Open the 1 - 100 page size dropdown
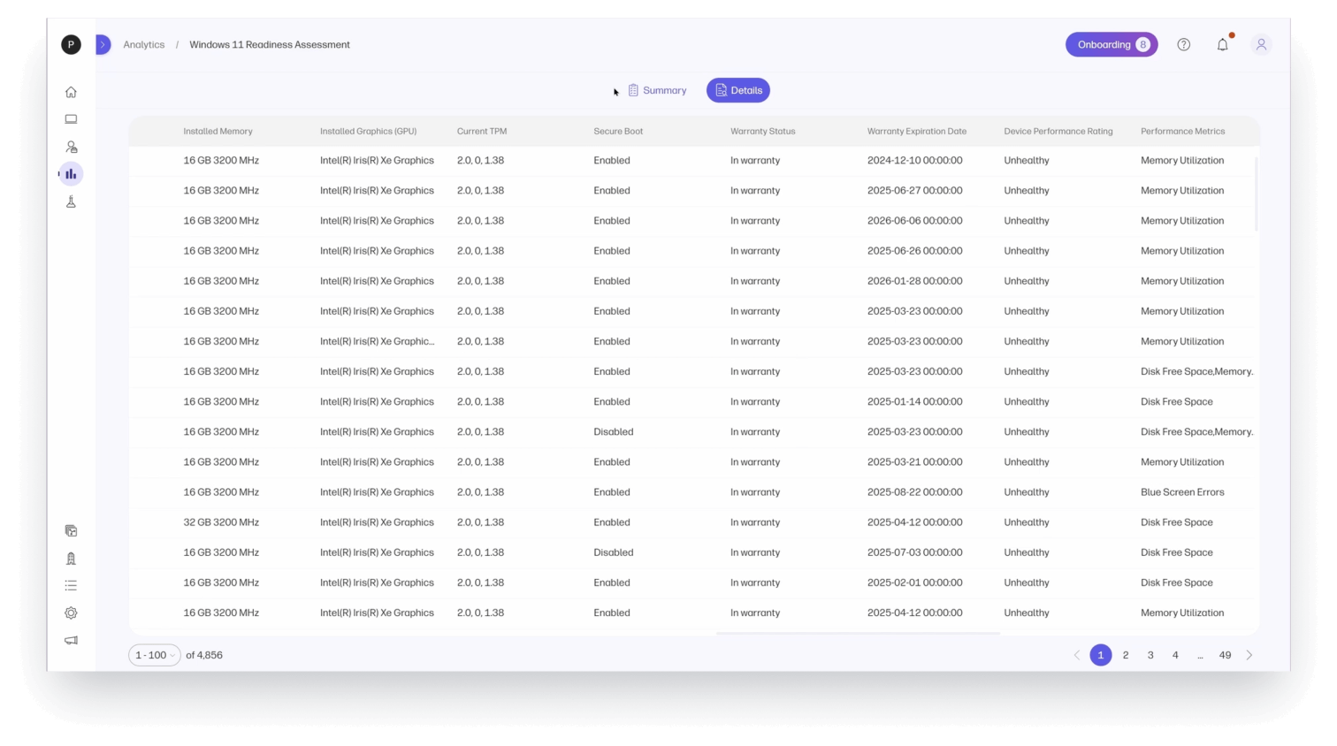1337x746 pixels. [155, 655]
